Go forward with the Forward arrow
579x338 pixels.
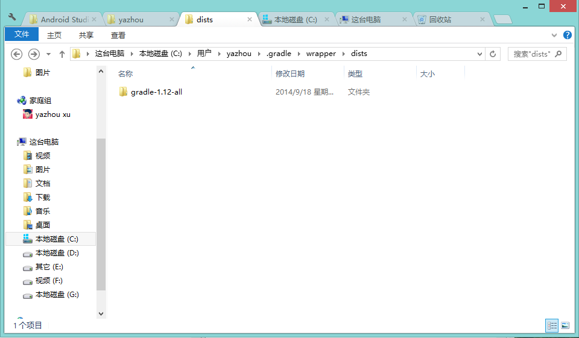pyautogui.click(x=34, y=54)
